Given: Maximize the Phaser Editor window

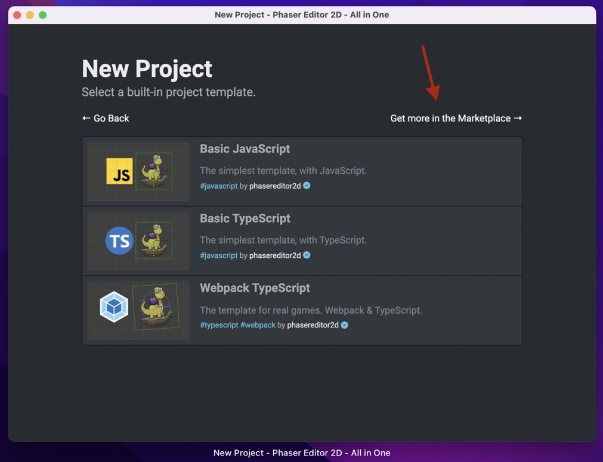Looking at the screenshot, I should coord(43,15).
